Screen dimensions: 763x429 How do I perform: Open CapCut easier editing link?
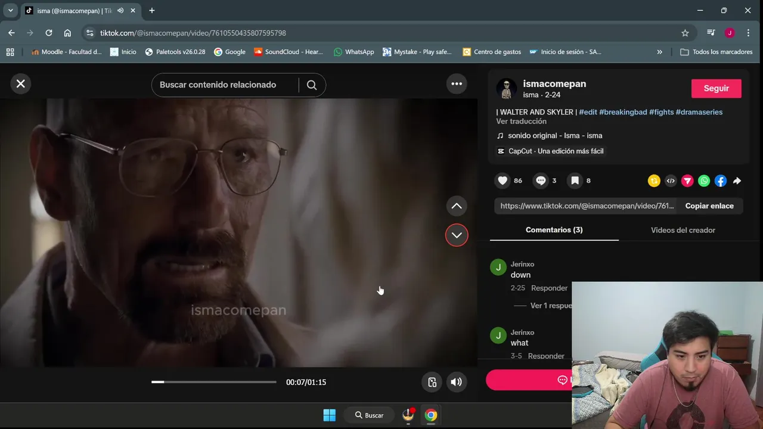coord(550,151)
